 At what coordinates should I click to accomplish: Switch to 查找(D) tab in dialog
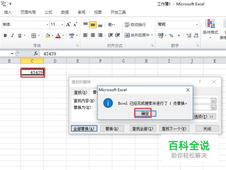pos(80,92)
